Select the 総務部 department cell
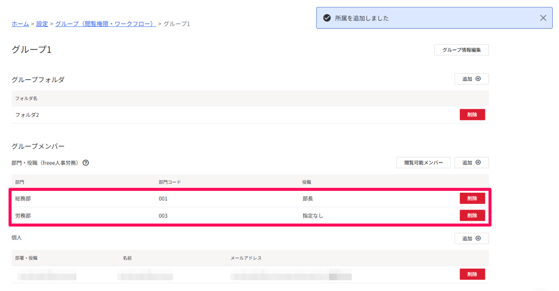559x291 pixels. [23, 199]
